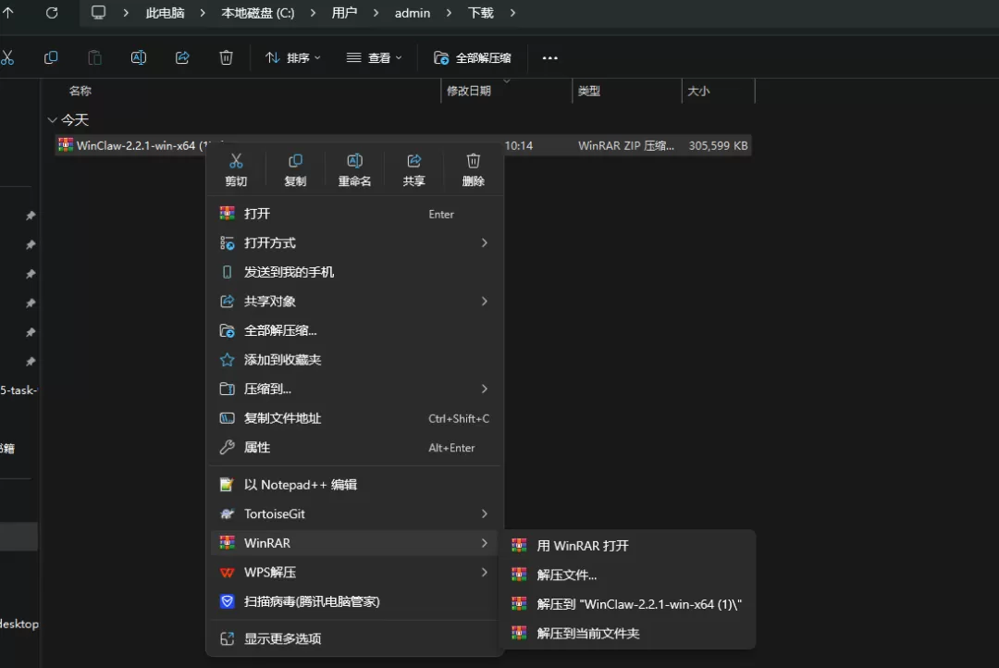
Task: Choose 解压文件... in WinRAR submenu
Action: coord(629,575)
